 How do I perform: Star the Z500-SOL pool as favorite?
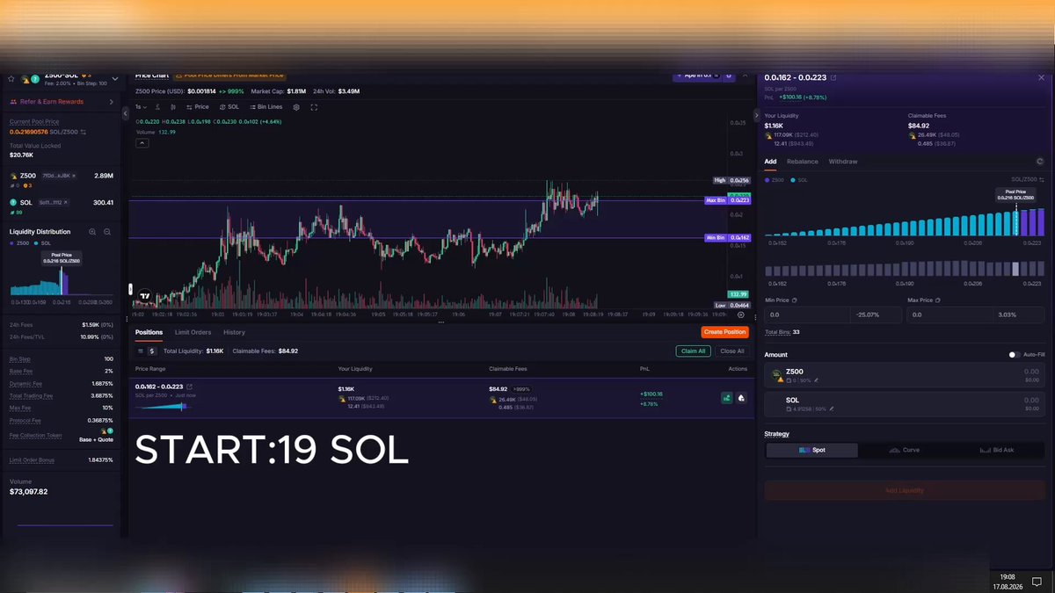11,78
